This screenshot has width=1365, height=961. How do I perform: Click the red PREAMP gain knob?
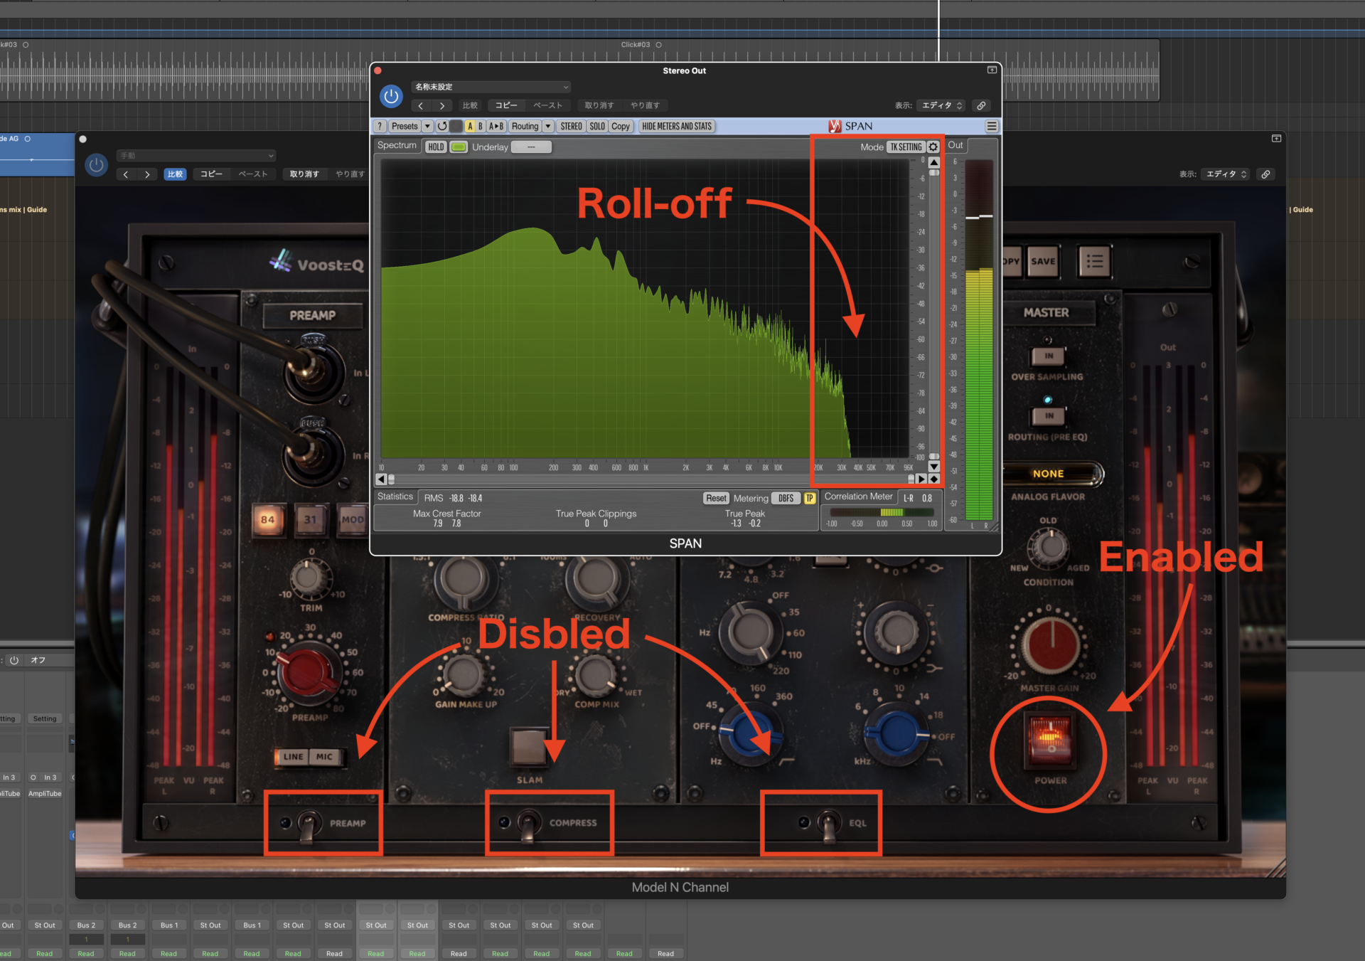(x=308, y=672)
